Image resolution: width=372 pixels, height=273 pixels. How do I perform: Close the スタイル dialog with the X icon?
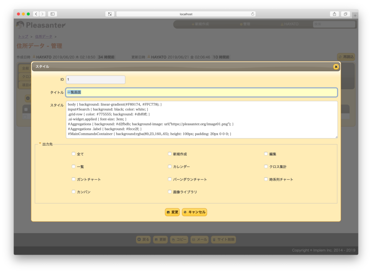click(x=336, y=67)
